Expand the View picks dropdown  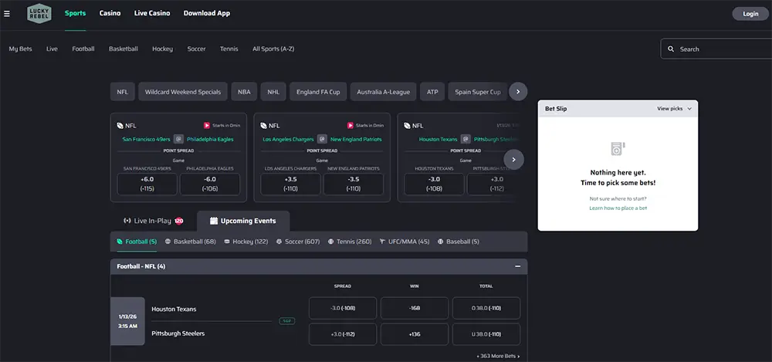(x=674, y=109)
